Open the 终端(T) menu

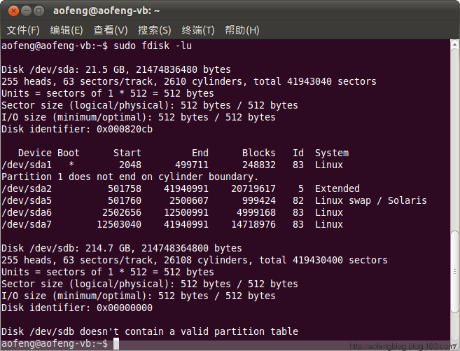pyautogui.click(x=198, y=30)
